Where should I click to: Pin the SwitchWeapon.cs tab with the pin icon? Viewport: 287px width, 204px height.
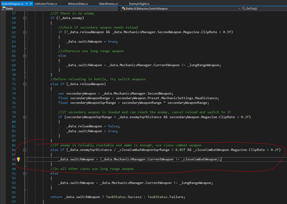27,4
